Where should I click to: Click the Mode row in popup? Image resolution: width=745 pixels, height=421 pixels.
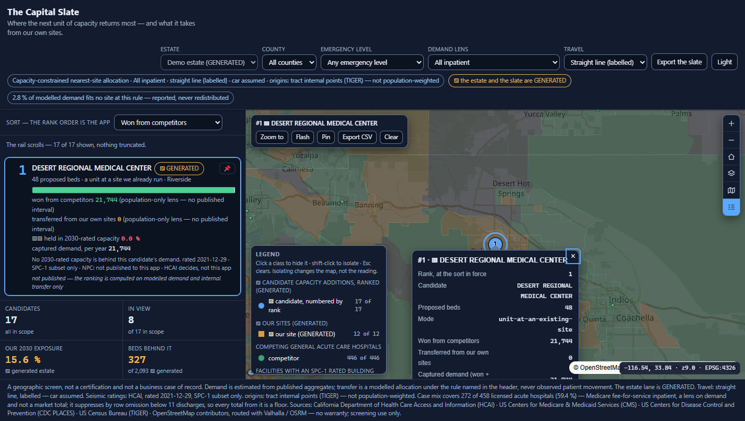pos(495,324)
